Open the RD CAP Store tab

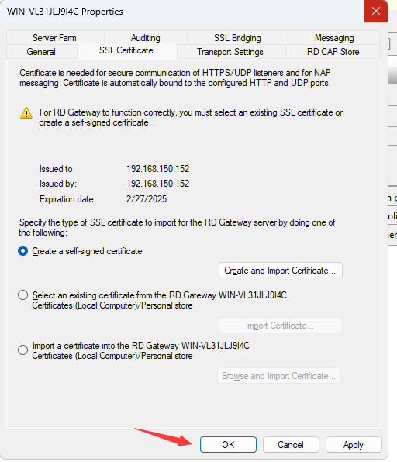pos(333,52)
